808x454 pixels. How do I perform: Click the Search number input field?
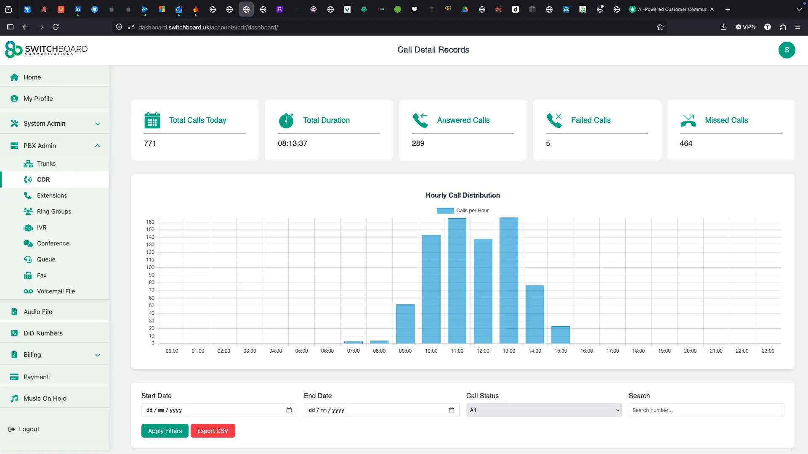click(706, 410)
